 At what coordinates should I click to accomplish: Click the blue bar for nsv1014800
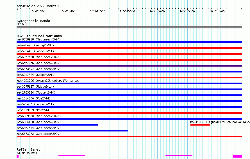click(129, 101)
